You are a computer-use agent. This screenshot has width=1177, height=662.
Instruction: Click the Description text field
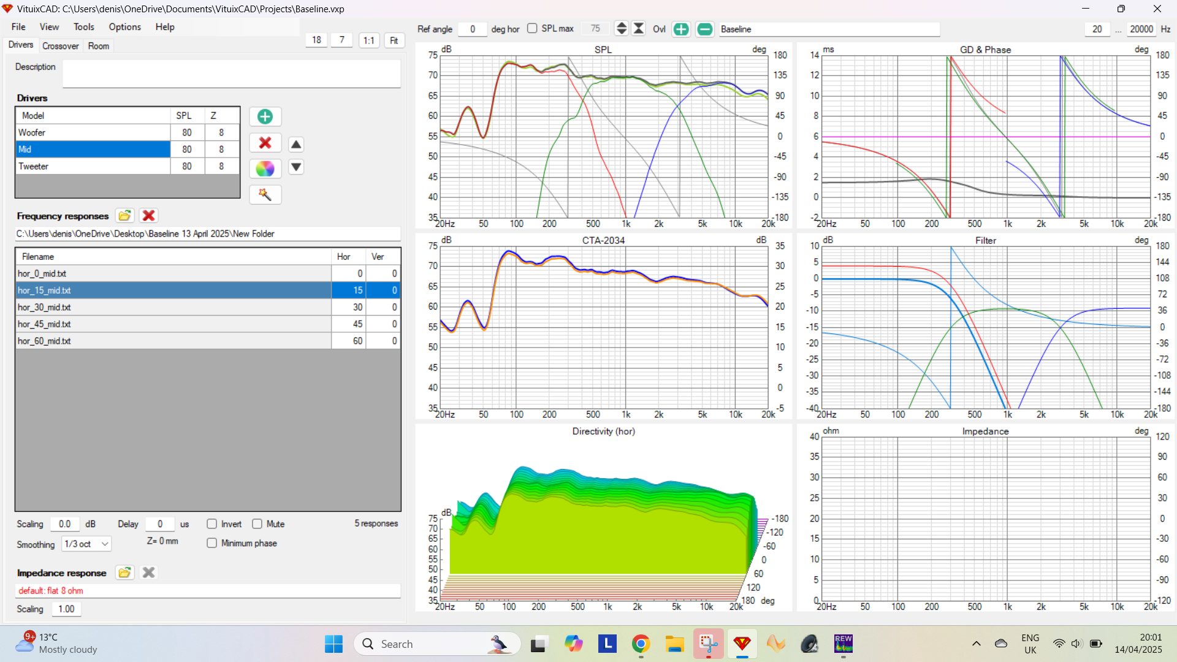click(x=232, y=74)
